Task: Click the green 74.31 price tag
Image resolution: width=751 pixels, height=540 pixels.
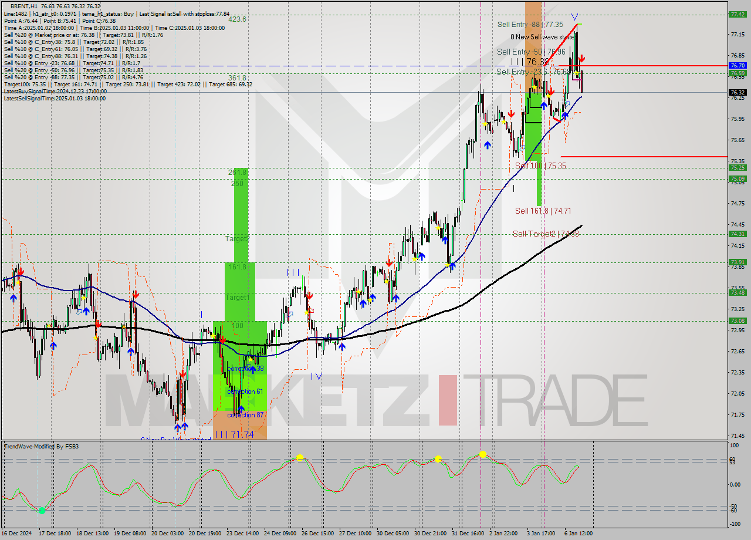Action: [737, 234]
